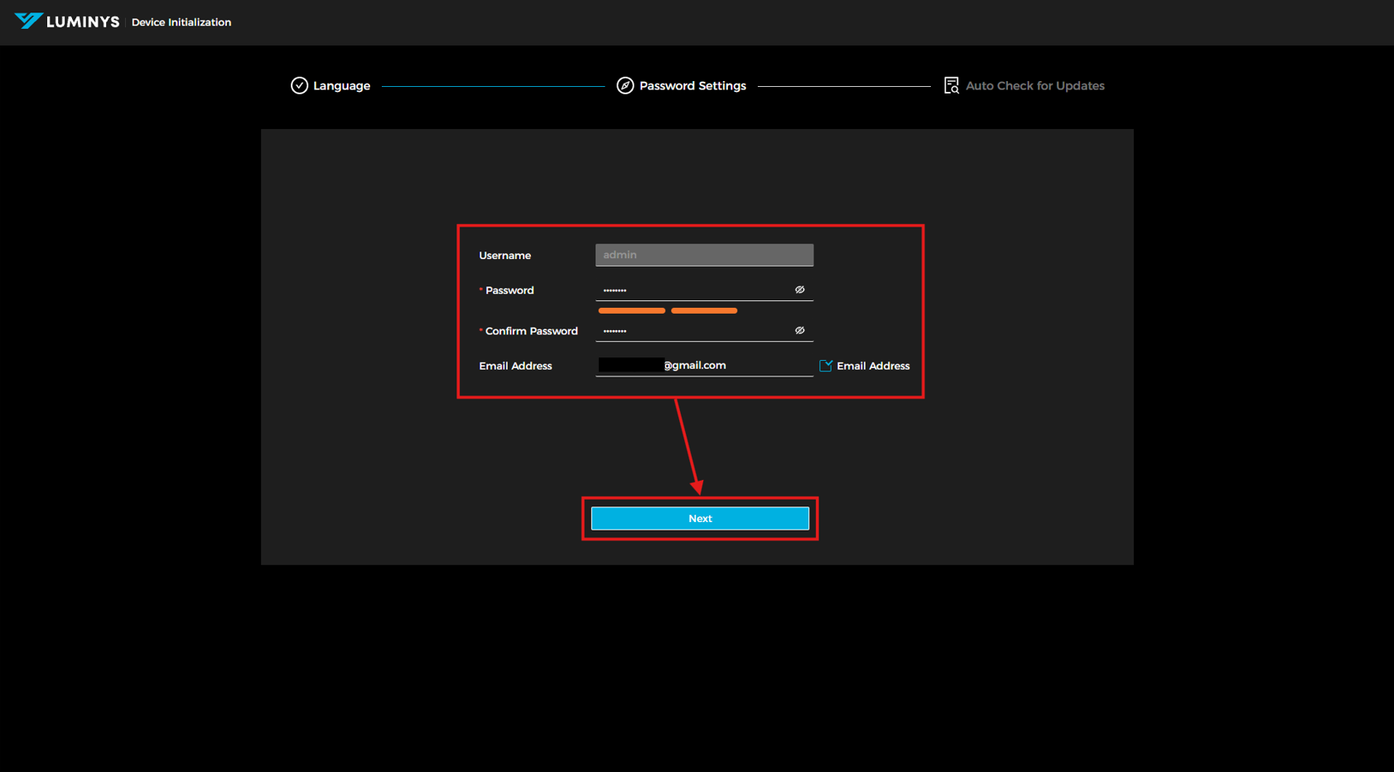1394x772 pixels.
Task: Click the Password Settings step edit icon
Action: (625, 86)
